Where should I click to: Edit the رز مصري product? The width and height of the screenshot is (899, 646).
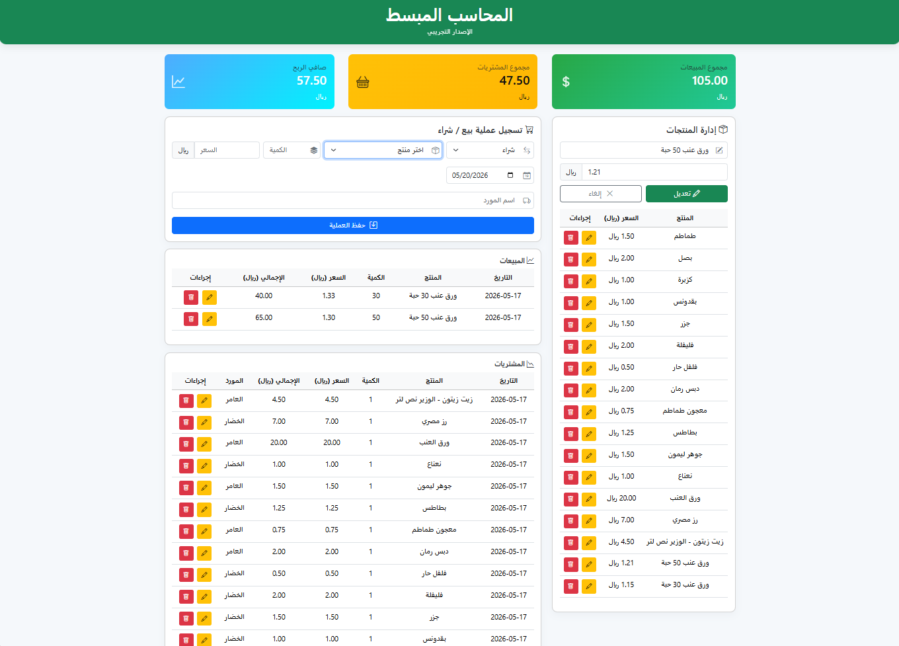[589, 521]
